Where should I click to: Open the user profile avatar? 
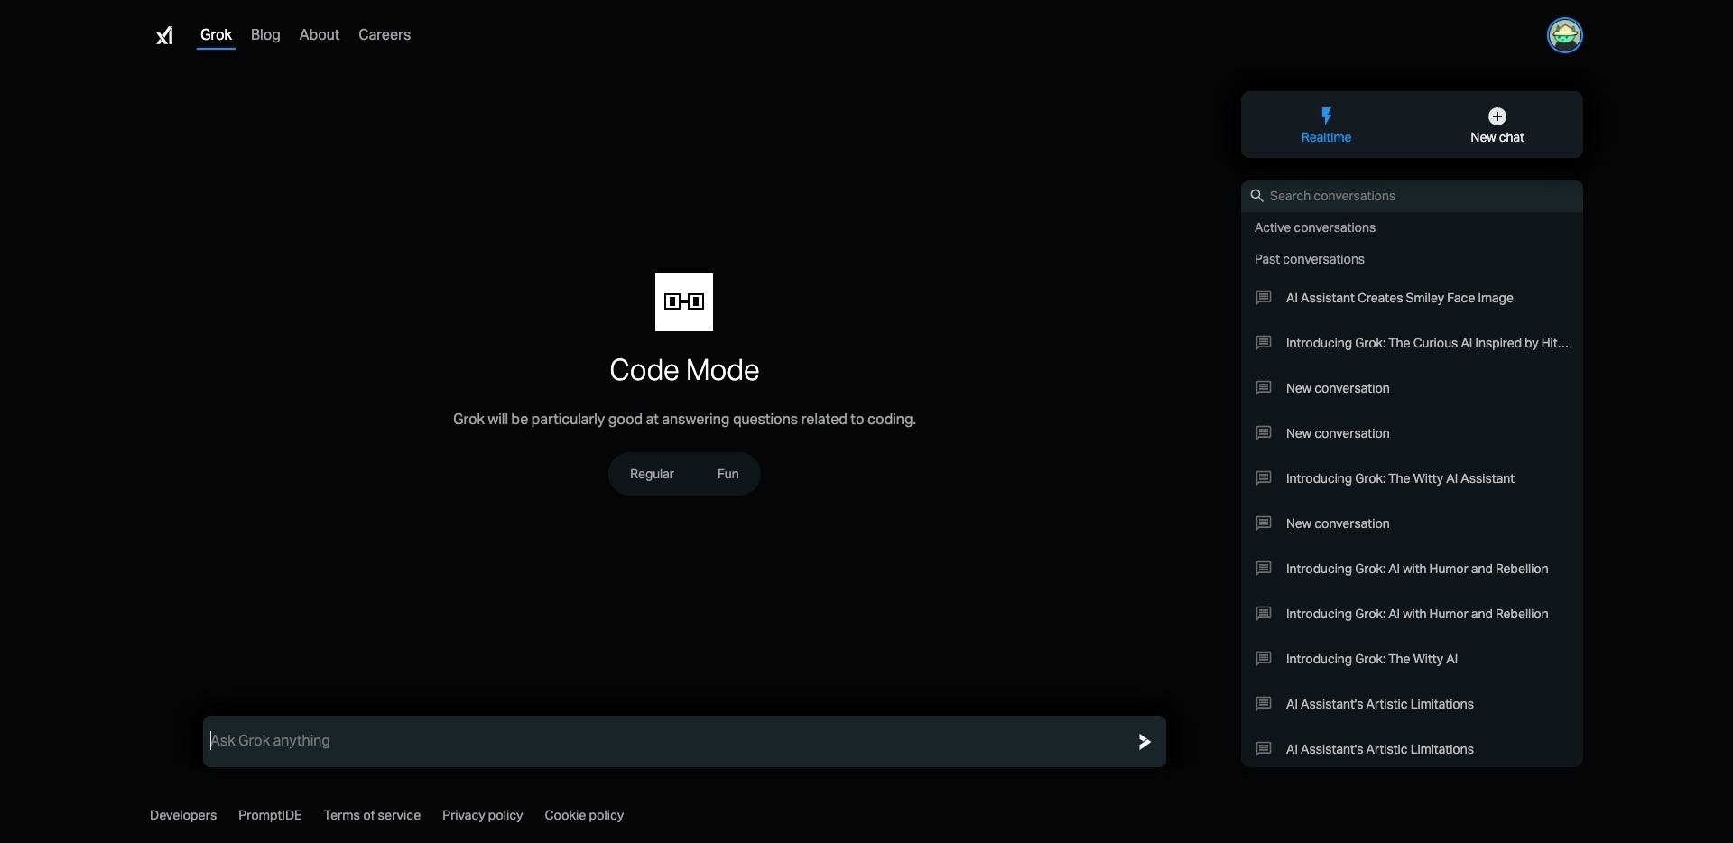(1564, 35)
